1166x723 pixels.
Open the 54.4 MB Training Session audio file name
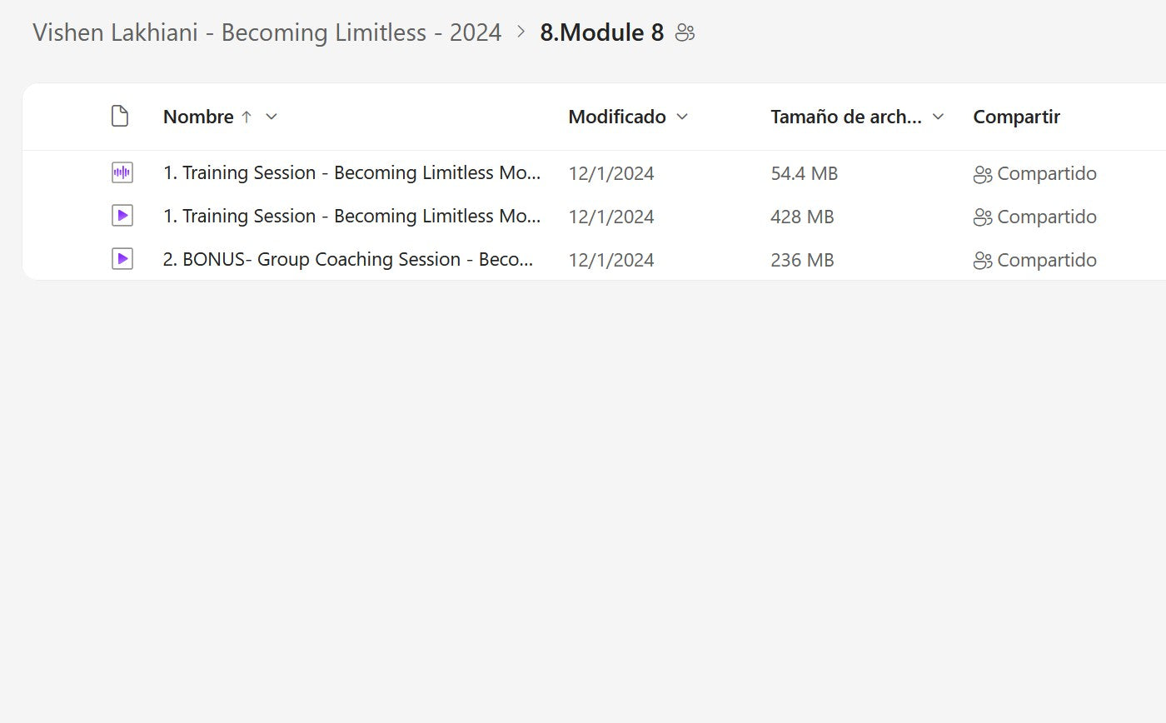coord(351,173)
